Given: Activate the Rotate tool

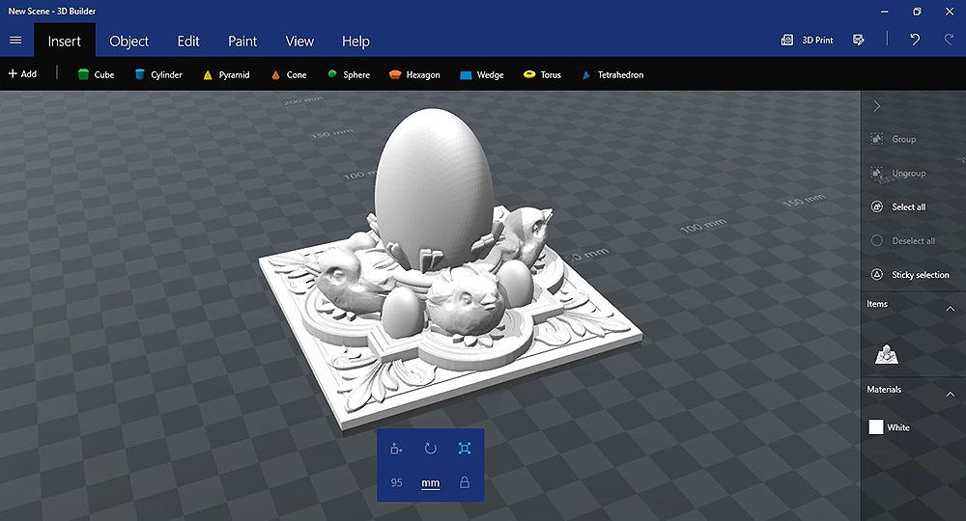Looking at the screenshot, I should (x=431, y=449).
